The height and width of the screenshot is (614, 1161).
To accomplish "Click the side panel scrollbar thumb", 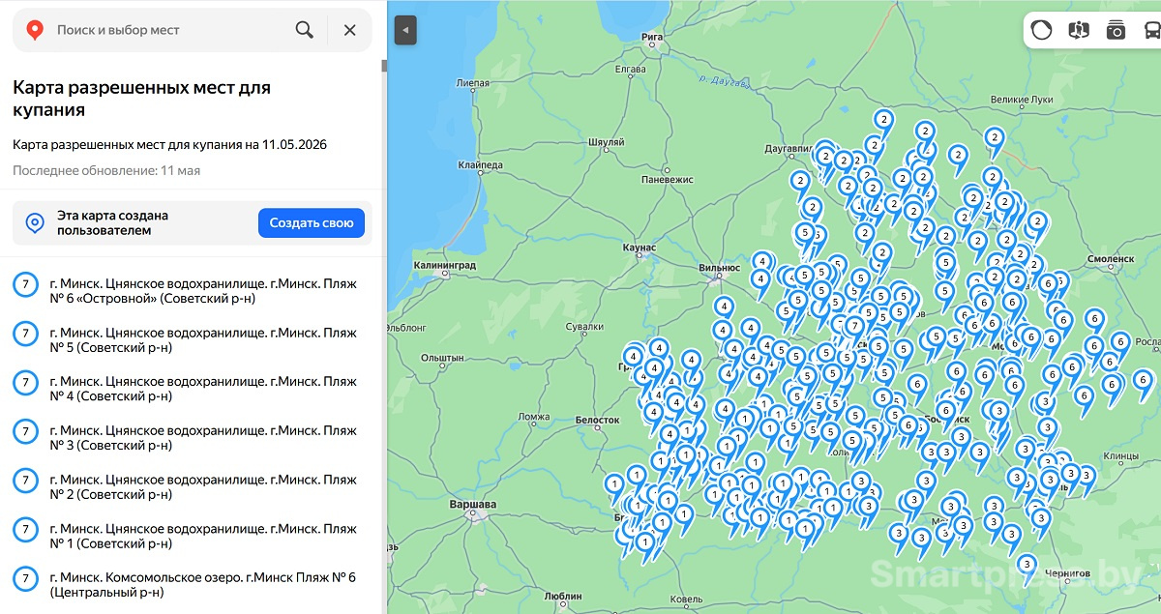I will click(x=384, y=67).
